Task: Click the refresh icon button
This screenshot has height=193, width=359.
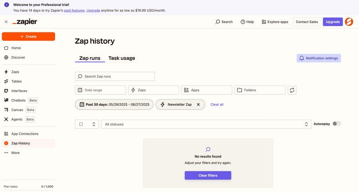Action: 292,90
